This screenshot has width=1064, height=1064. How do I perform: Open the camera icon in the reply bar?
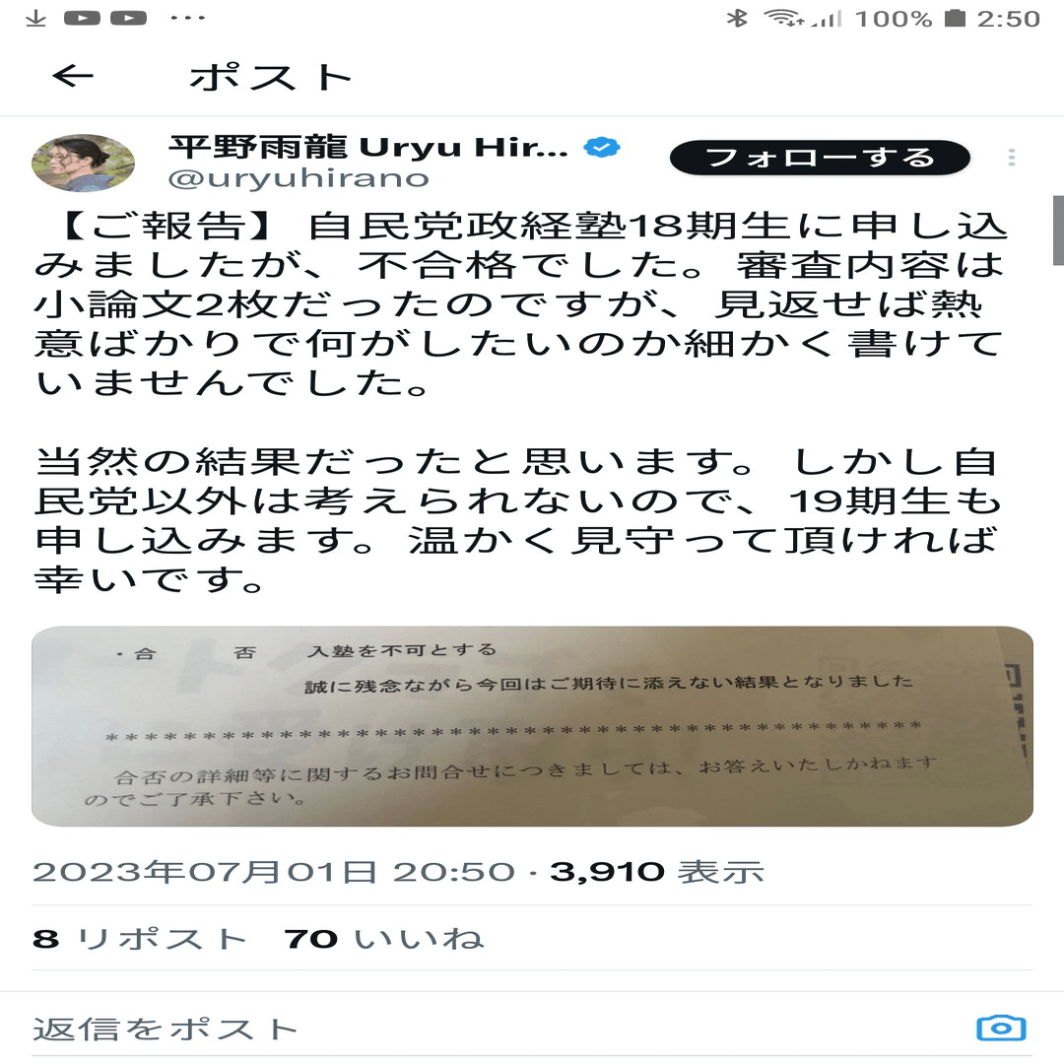point(1001,1028)
